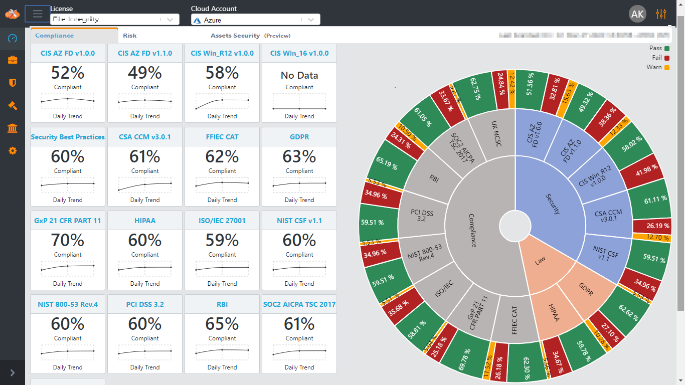Viewport: 685px width, 385px height.
Task: Open the bank building sidebar icon
Action: (13, 128)
